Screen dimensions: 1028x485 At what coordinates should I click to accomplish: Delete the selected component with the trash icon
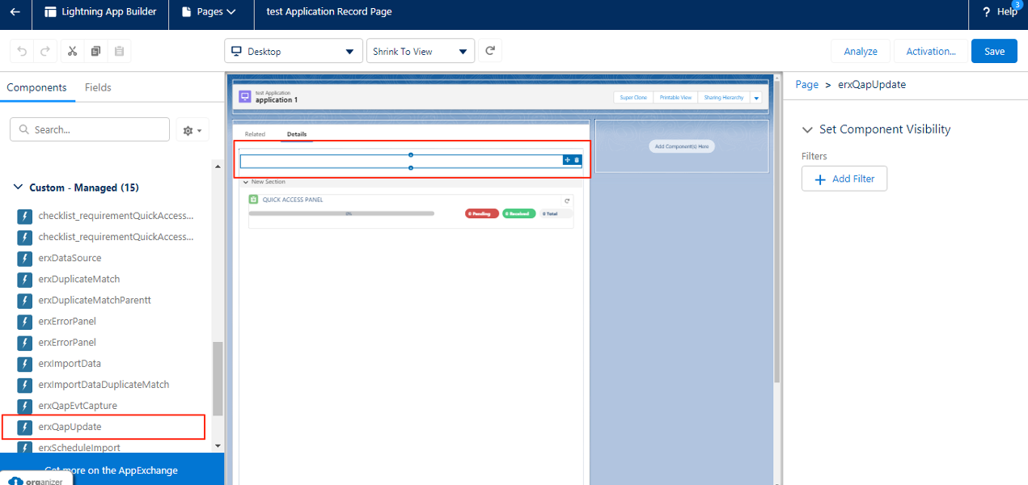[x=577, y=160]
